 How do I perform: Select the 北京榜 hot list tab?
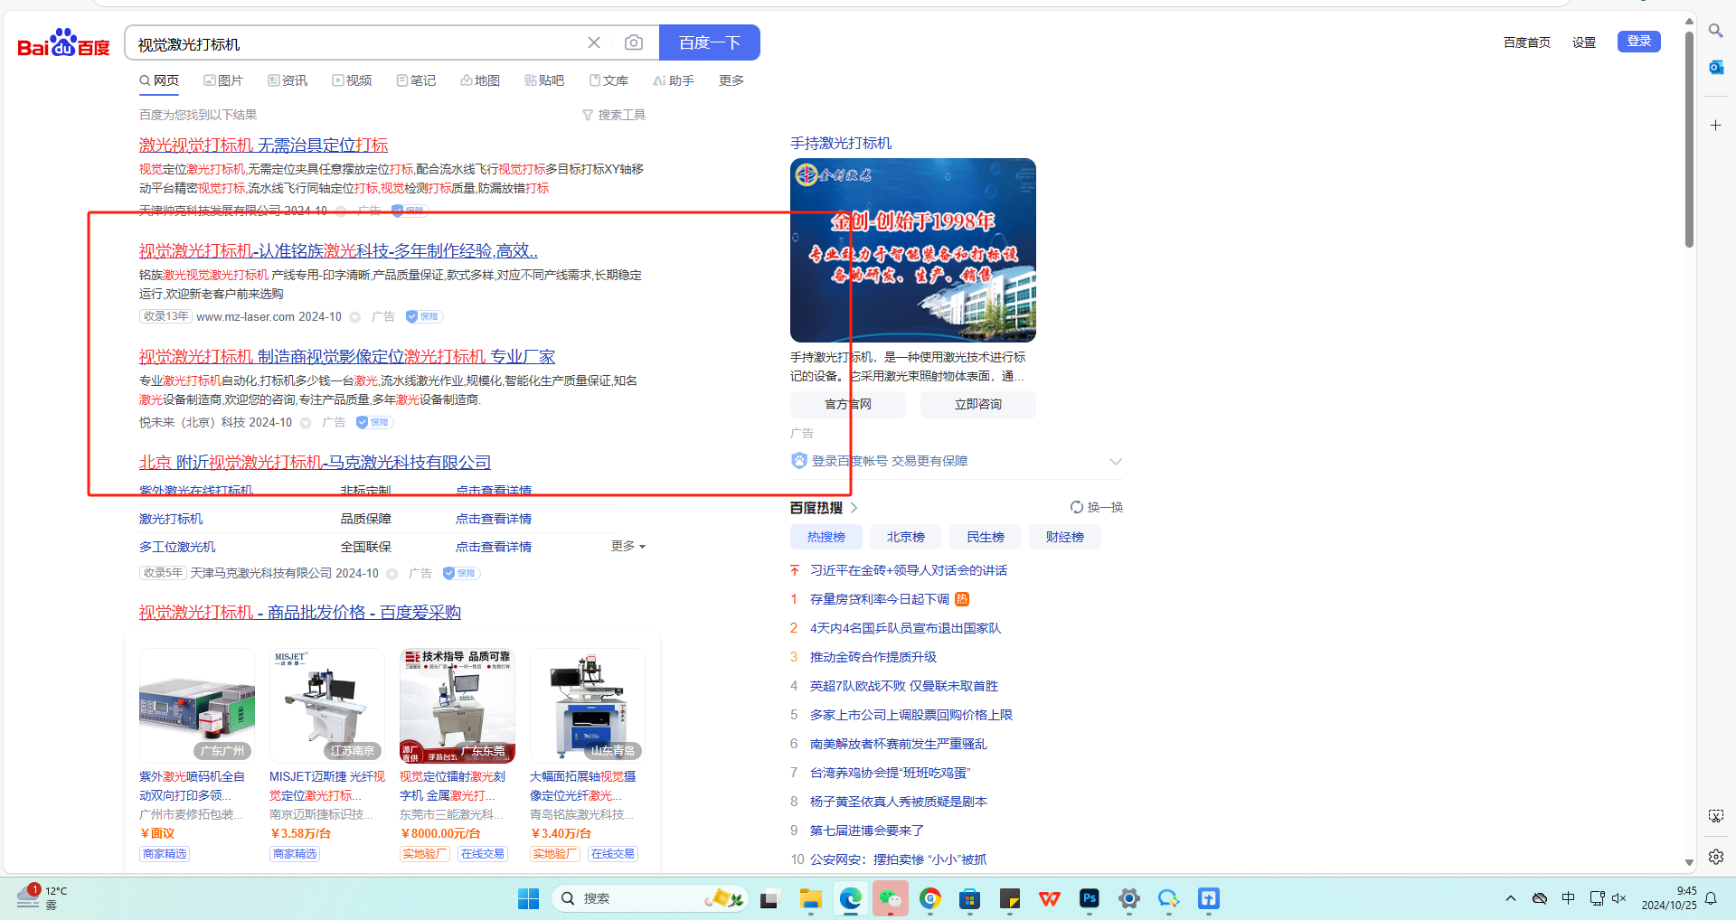click(905, 537)
